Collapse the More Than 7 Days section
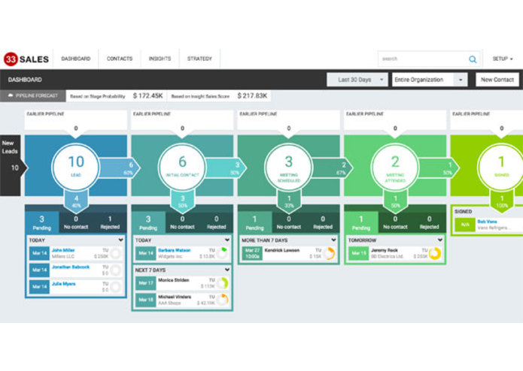This screenshot has height=371, width=523. click(x=333, y=240)
